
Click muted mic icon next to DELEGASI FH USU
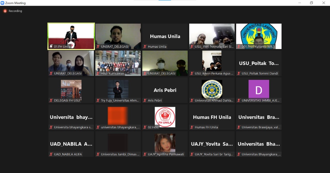(x=51, y=101)
